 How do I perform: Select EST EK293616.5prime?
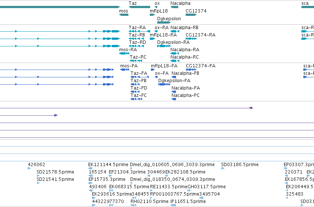click(x=112, y=194)
